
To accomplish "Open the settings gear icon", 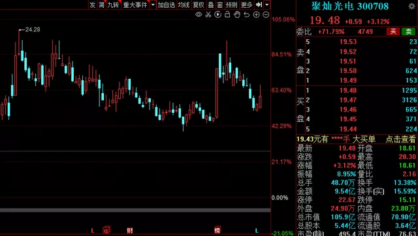I will coord(411,7).
